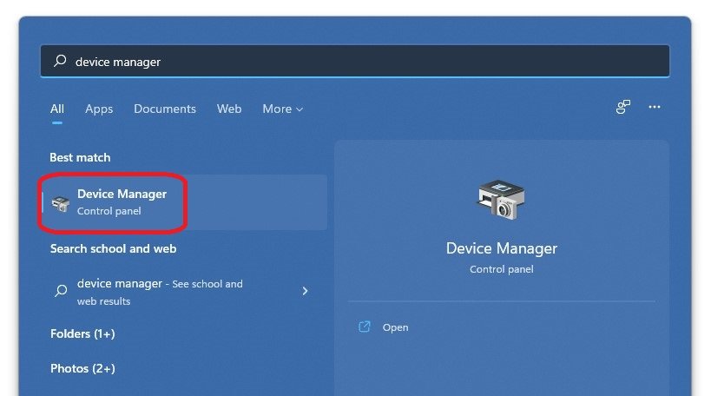Click Open in the preview pane
Image resolution: width=711 pixels, height=396 pixels.
coord(395,327)
